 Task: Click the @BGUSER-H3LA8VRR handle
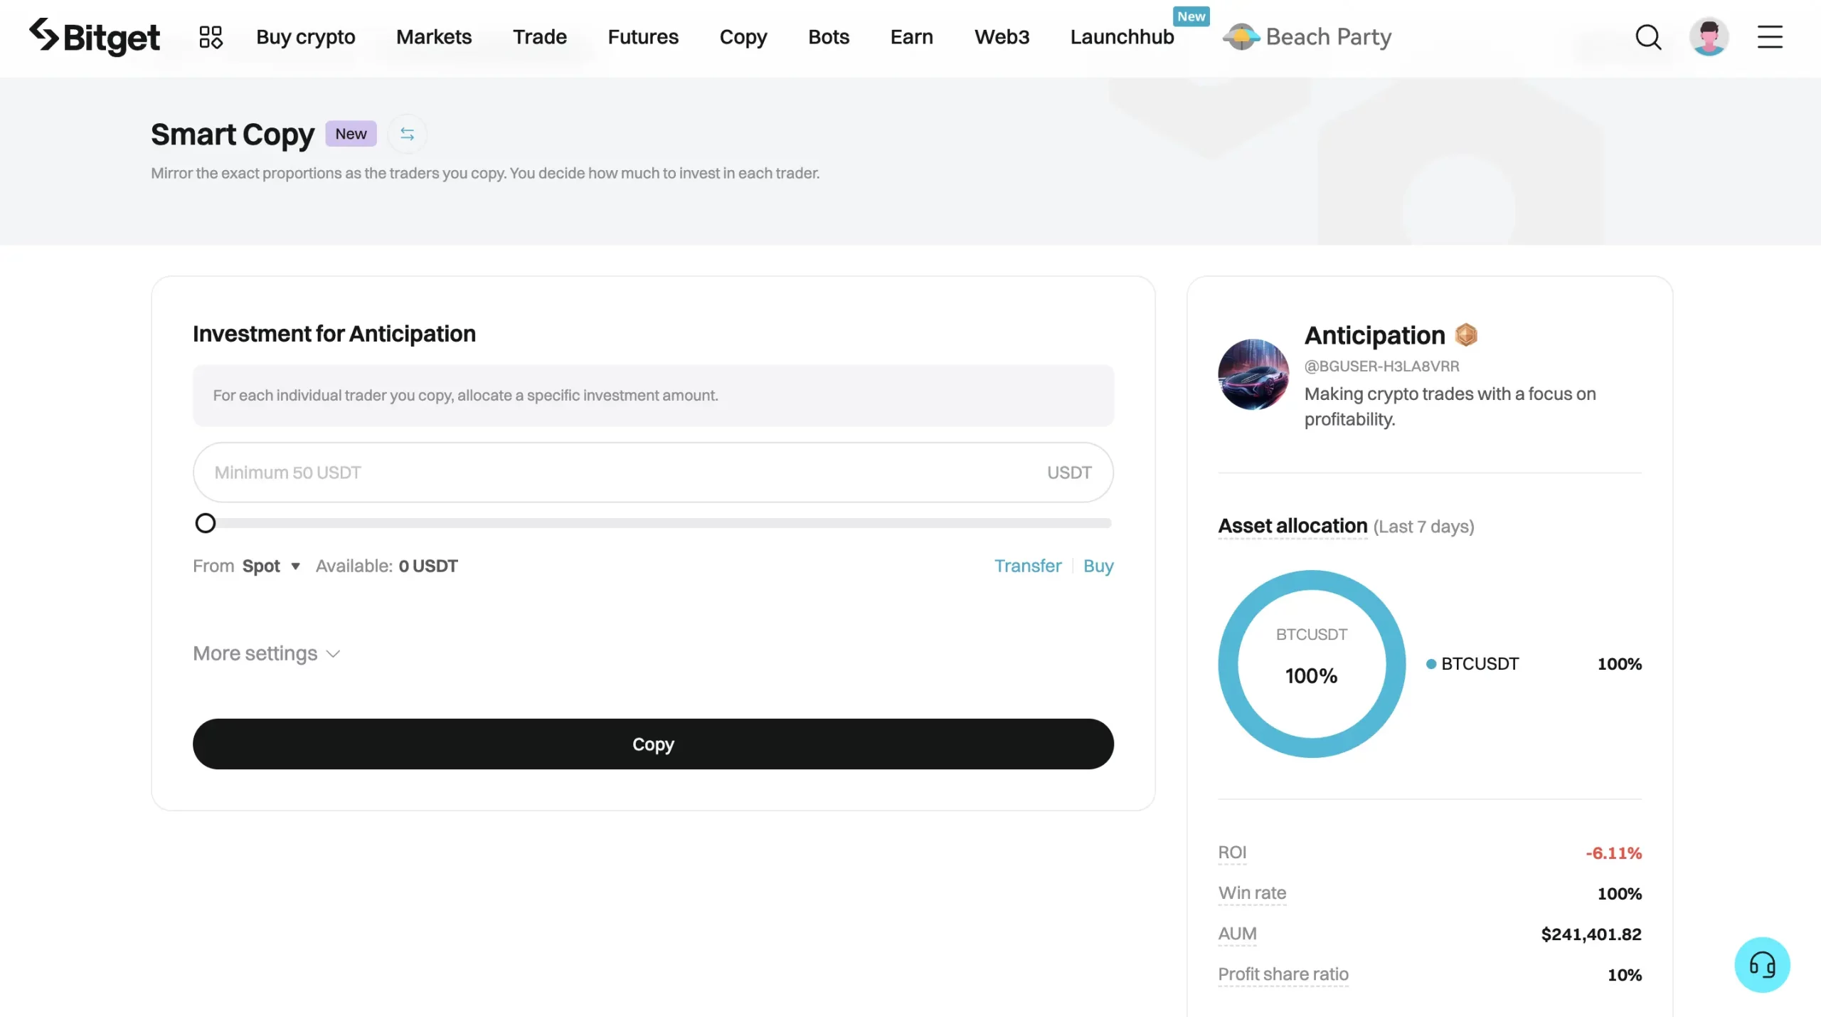(x=1381, y=366)
